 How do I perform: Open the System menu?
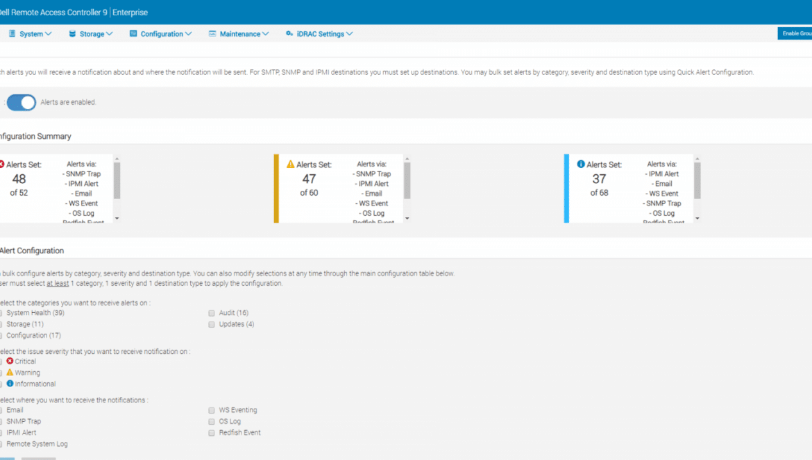pyautogui.click(x=31, y=33)
